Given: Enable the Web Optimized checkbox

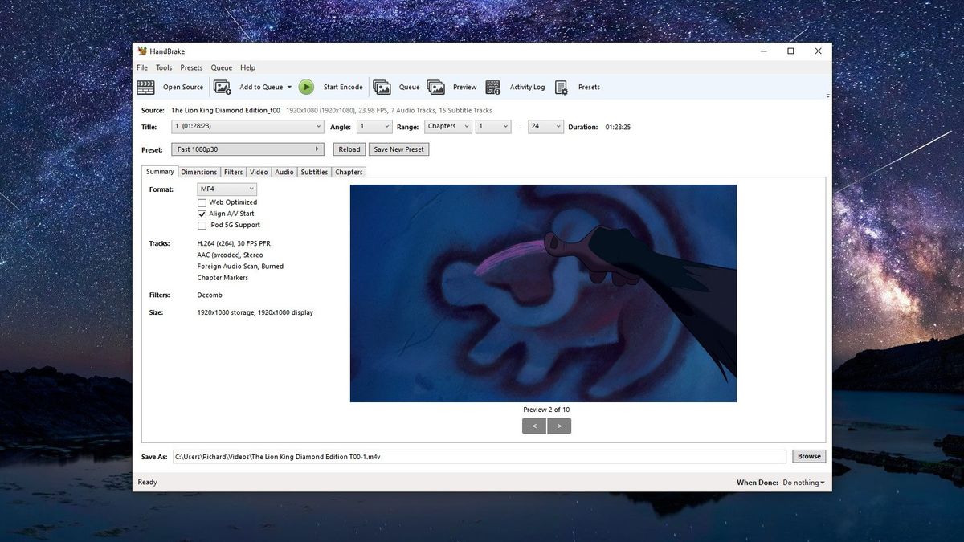Looking at the screenshot, I should [202, 202].
